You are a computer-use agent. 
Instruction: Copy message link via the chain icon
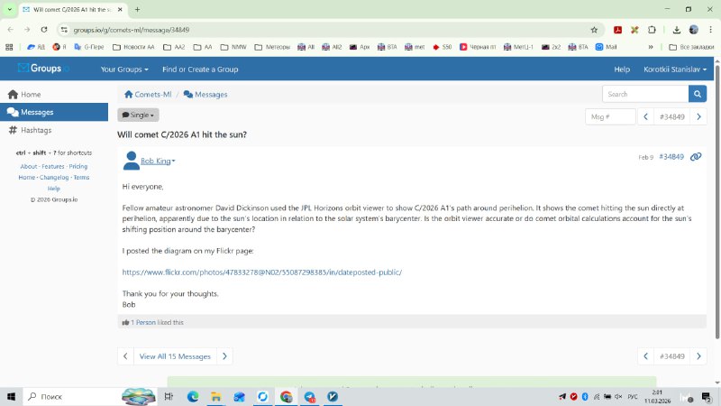(696, 157)
